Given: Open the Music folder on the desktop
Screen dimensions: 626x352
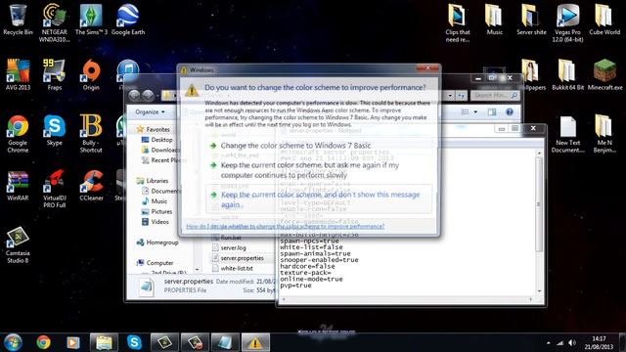Looking at the screenshot, I should point(494,20).
